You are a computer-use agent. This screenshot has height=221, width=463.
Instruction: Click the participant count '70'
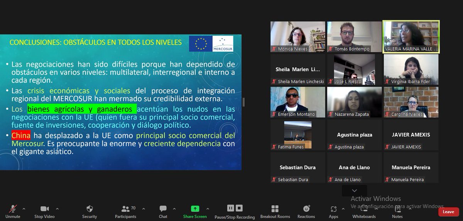[x=133, y=208]
